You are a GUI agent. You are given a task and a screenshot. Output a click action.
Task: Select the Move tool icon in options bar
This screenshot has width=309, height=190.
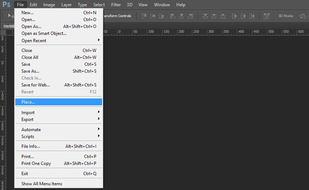tap(11, 16)
